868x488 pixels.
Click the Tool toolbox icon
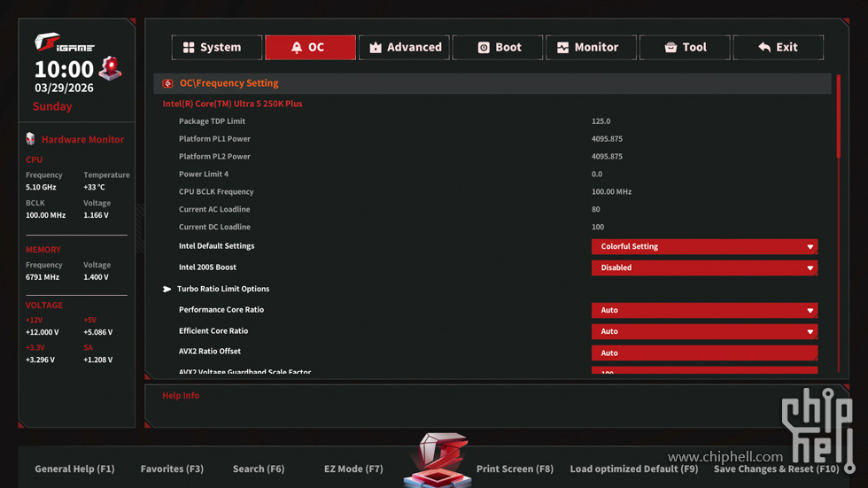point(670,48)
